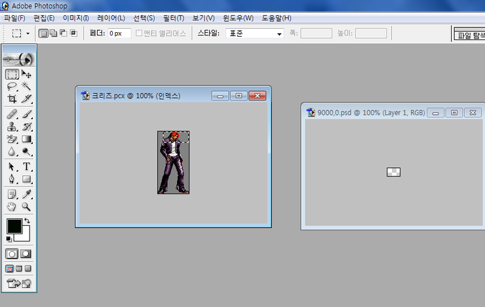Maximize the 크리즈.pcx document window
The image size is (485, 307).
point(239,96)
